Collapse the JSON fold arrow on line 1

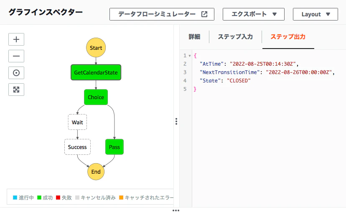[x=190, y=56]
